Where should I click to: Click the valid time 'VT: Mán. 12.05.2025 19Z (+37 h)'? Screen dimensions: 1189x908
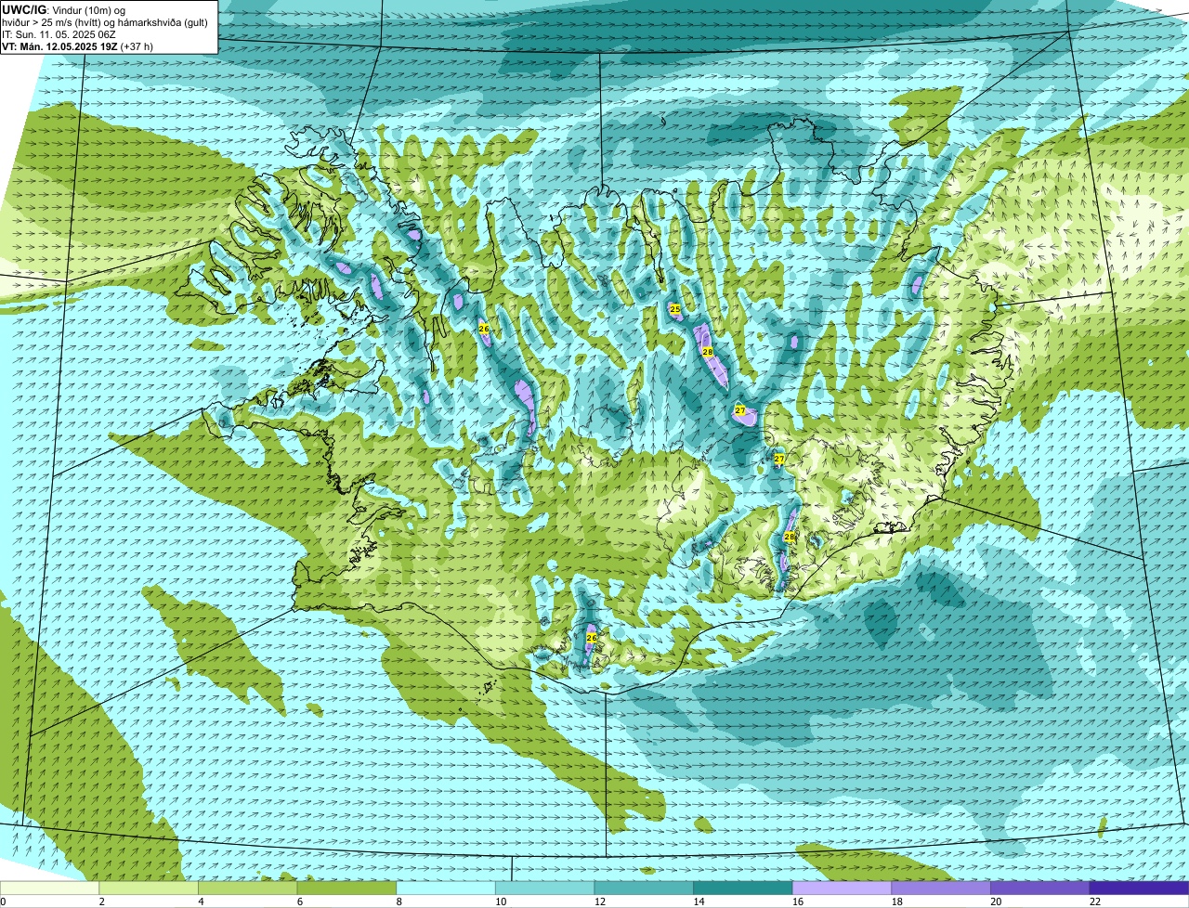(x=77, y=46)
